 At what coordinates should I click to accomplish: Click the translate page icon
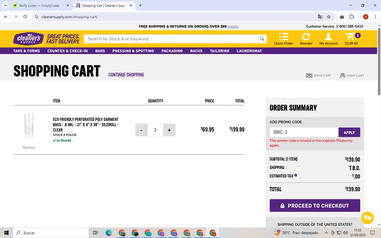tap(320, 17)
